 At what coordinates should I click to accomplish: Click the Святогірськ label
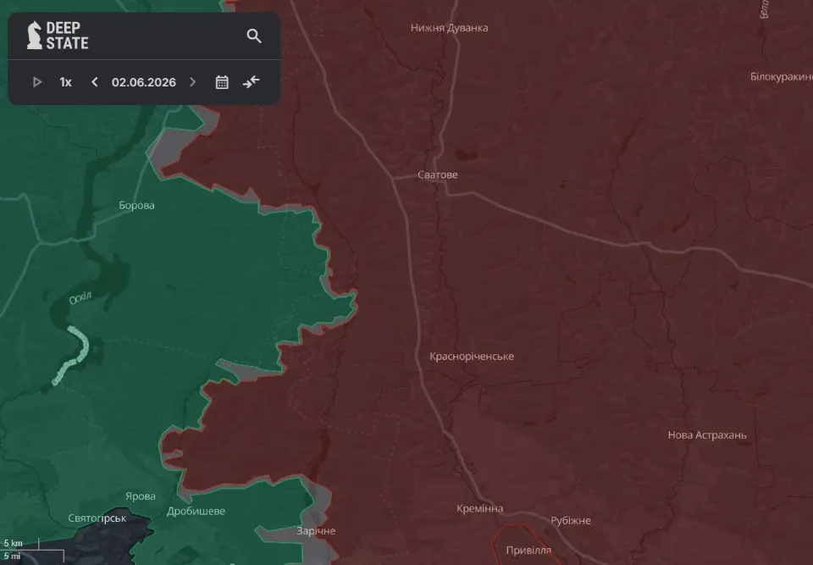tap(97, 518)
